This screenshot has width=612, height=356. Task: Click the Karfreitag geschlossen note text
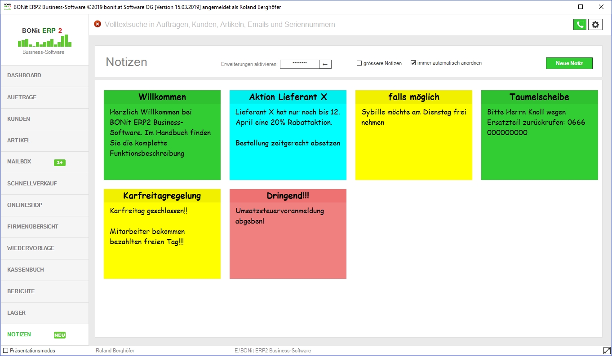click(x=148, y=226)
